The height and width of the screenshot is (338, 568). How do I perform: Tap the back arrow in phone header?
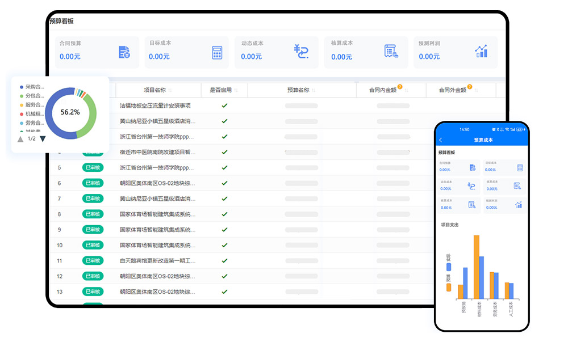point(441,140)
